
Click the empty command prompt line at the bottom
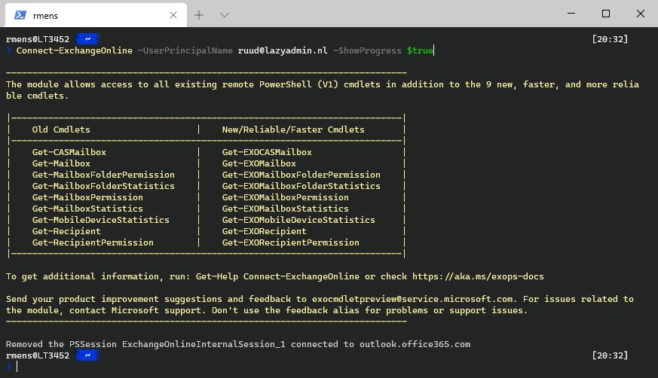[329, 367]
